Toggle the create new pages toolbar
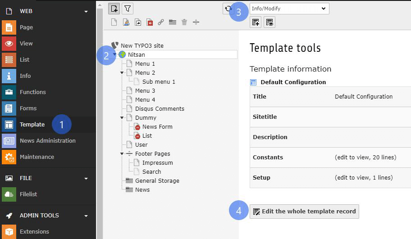This screenshot has width=411, height=239. pos(114,9)
